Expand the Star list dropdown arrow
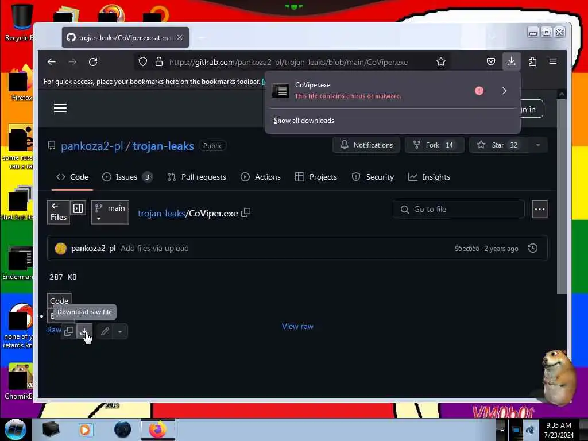 tap(538, 145)
